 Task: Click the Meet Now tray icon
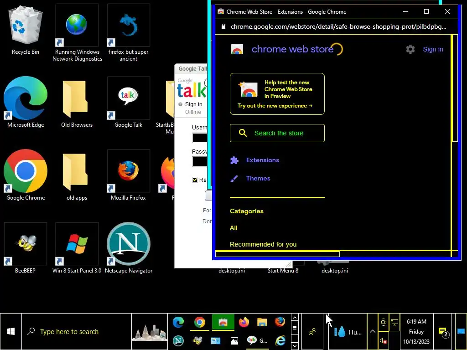[x=383, y=322]
